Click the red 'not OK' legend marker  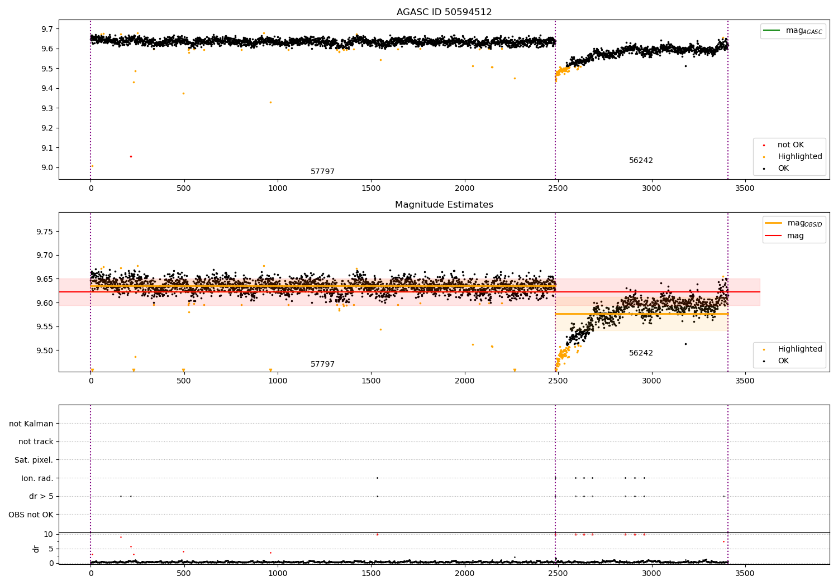(x=764, y=146)
